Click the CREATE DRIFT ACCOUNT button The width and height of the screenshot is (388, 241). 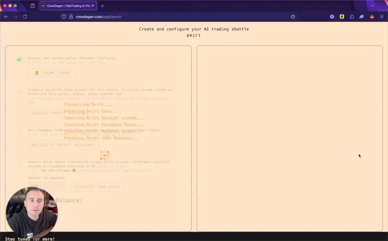point(60,113)
